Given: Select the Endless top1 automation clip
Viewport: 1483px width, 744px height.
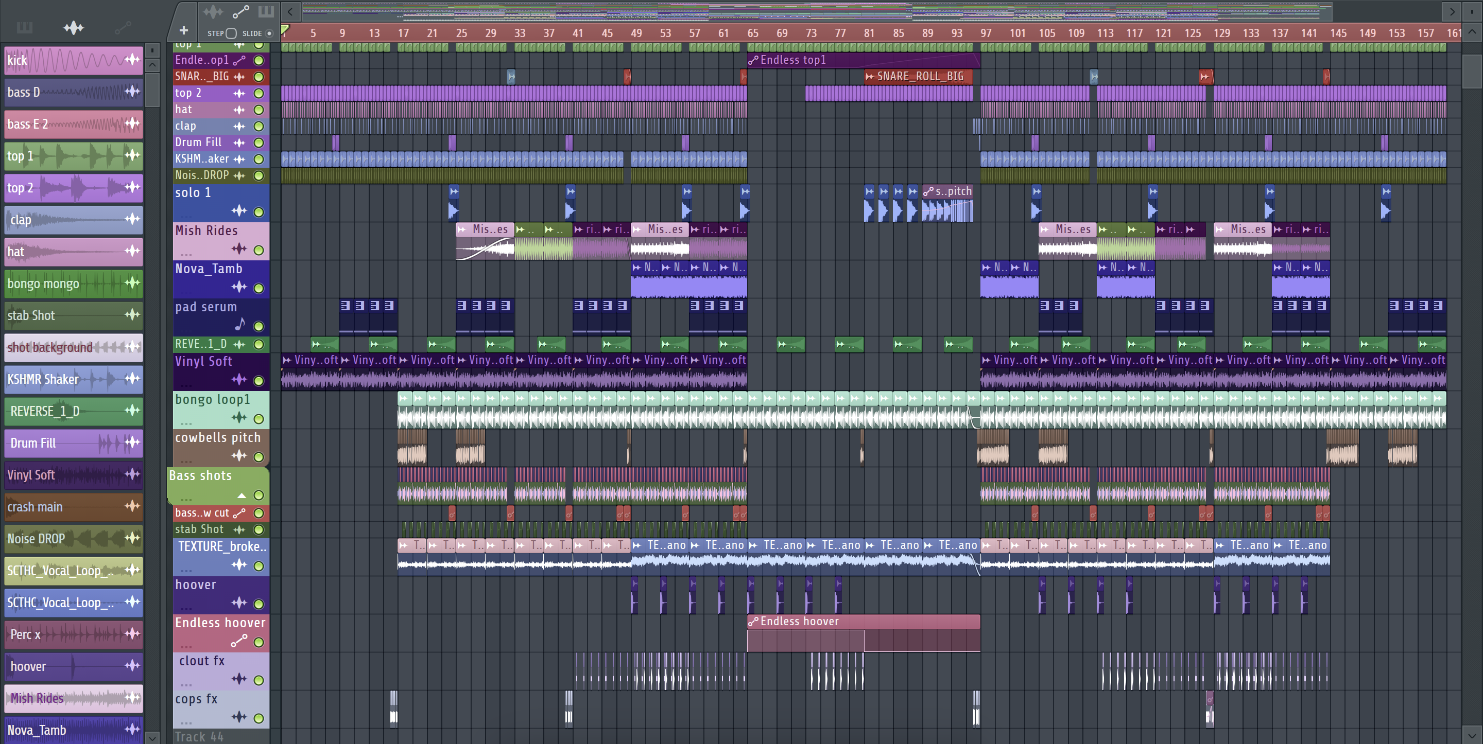Looking at the screenshot, I should pos(864,60).
